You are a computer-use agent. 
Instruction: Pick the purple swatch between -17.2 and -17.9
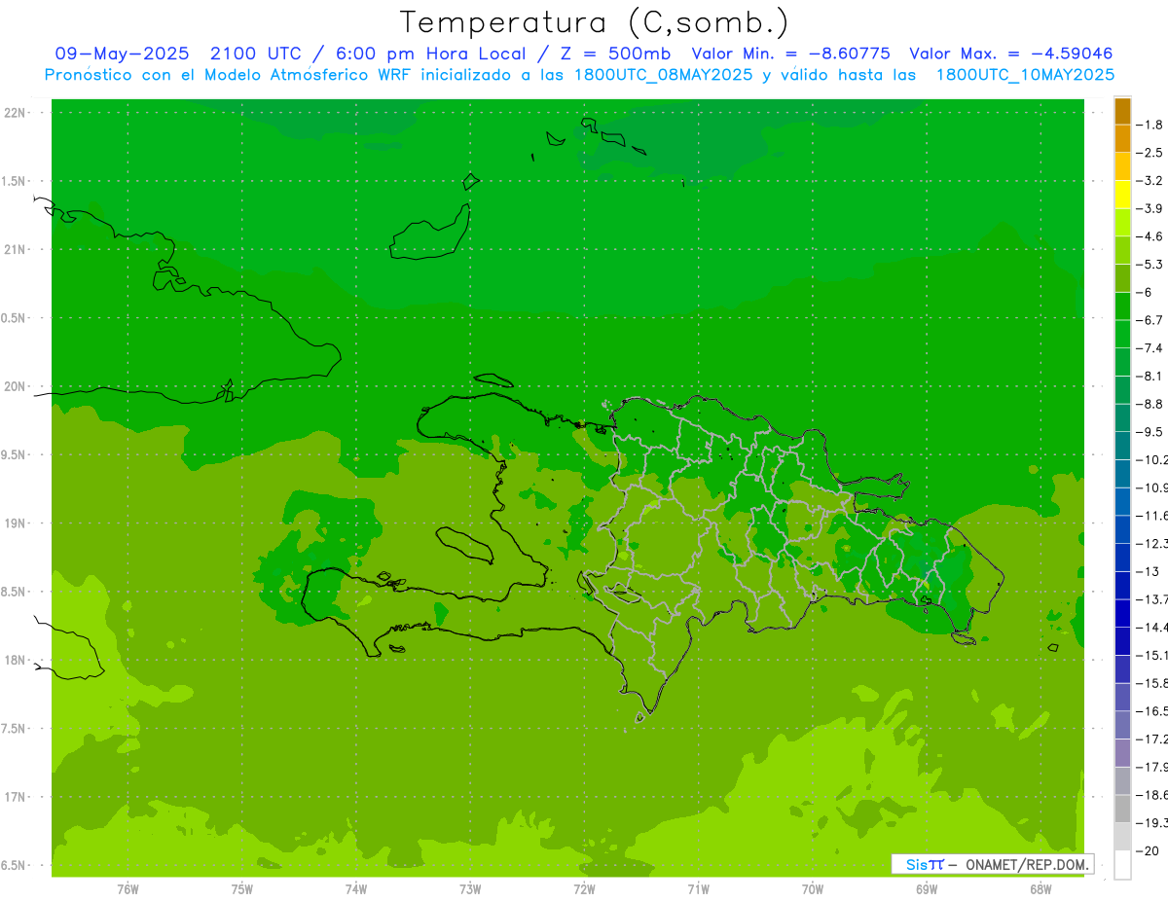pyautogui.click(x=1122, y=753)
